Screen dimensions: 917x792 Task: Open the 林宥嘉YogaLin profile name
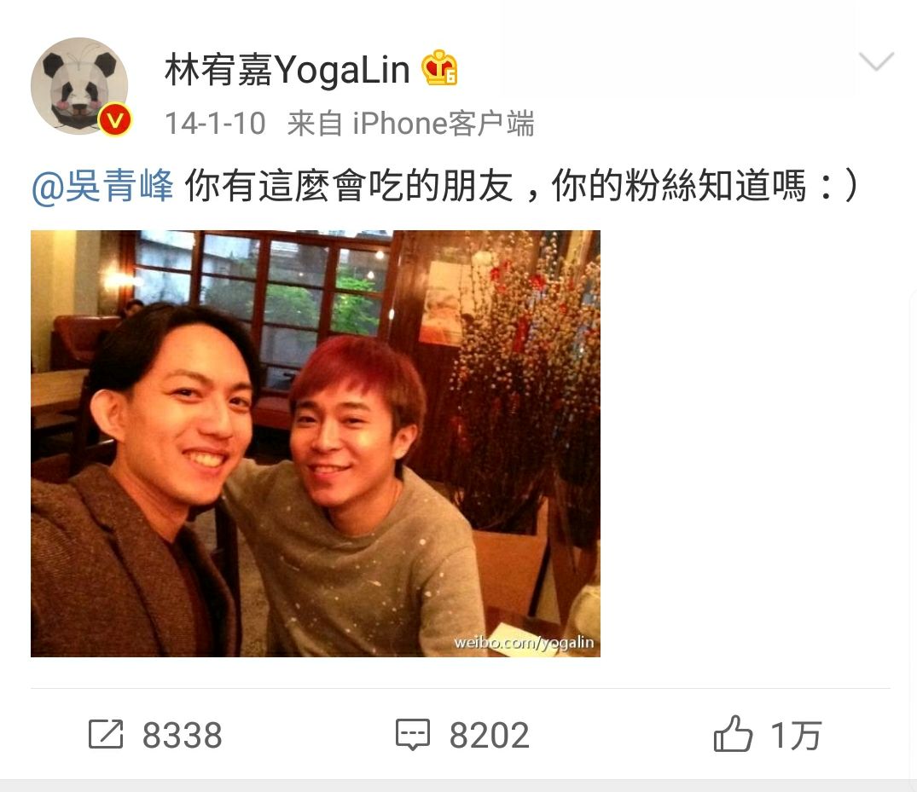point(287,70)
